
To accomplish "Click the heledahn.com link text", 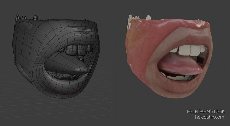I will pyautogui.click(x=209, y=117).
